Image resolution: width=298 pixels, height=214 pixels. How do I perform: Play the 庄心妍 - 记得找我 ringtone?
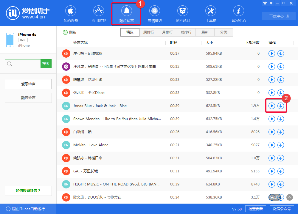(271, 53)
